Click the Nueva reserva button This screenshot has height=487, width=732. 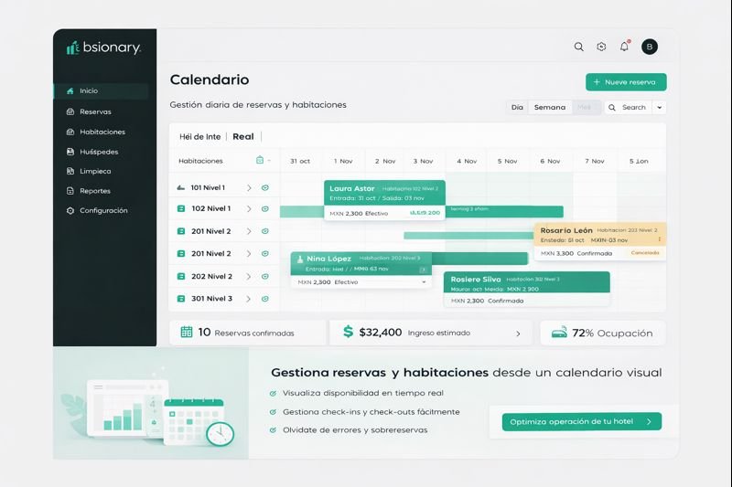click(626, 82)
